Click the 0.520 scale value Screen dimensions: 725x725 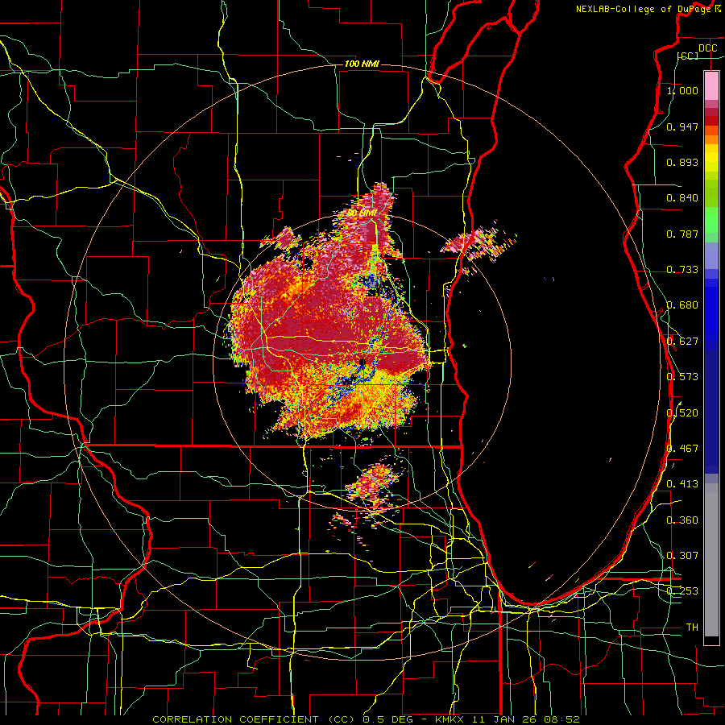point(682,413)
